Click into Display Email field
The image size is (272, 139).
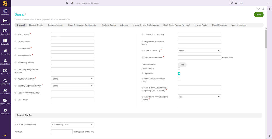pos(73,42)
